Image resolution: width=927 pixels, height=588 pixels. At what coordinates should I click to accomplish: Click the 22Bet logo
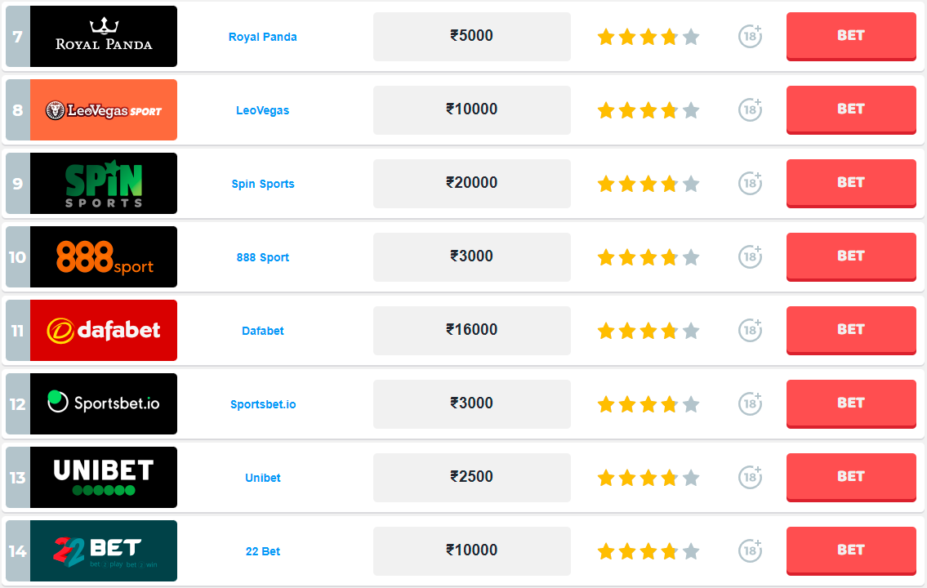(x=104, y=551)
